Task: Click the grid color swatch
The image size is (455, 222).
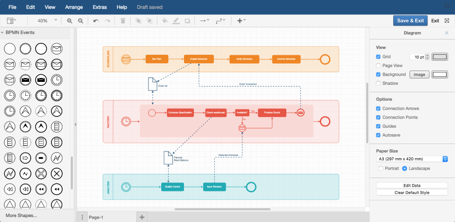Action: coord(439,57)
